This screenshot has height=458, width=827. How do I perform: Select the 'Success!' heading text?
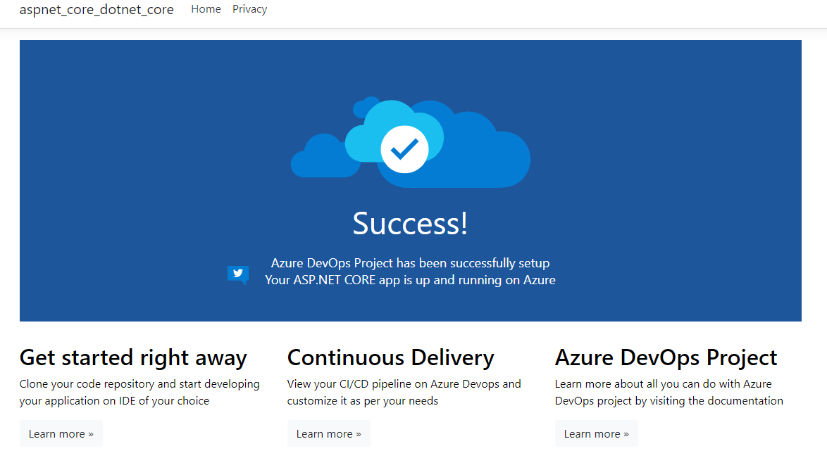tap(411, 223)
